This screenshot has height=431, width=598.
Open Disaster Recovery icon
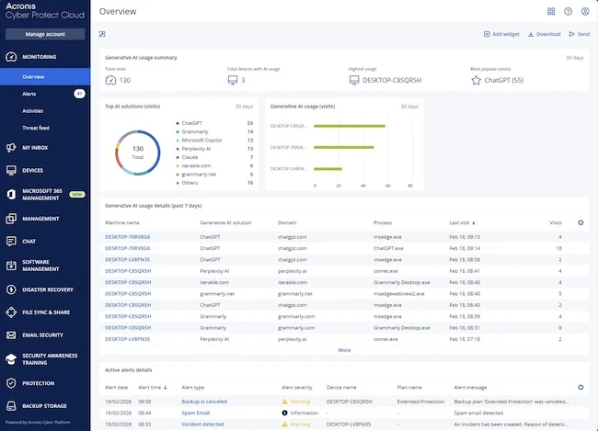point(11,289)
